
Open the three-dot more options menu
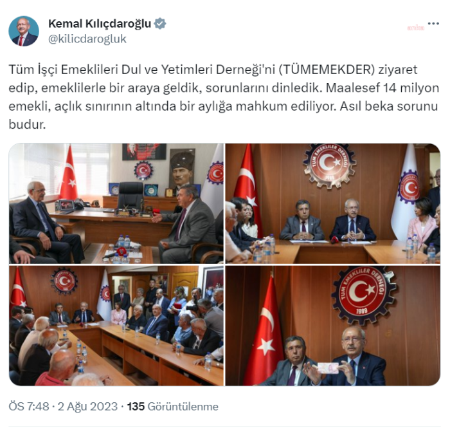(433, 24)
